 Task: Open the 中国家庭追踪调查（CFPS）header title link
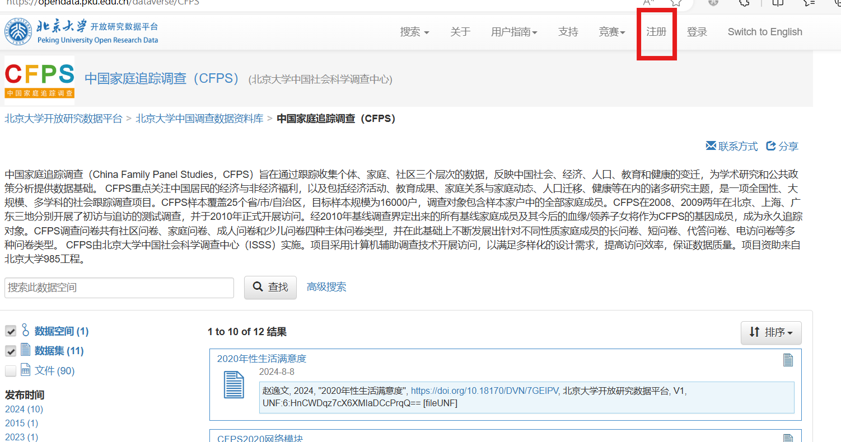(x=162, y=78)
